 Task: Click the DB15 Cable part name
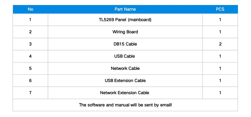[125, 44]
